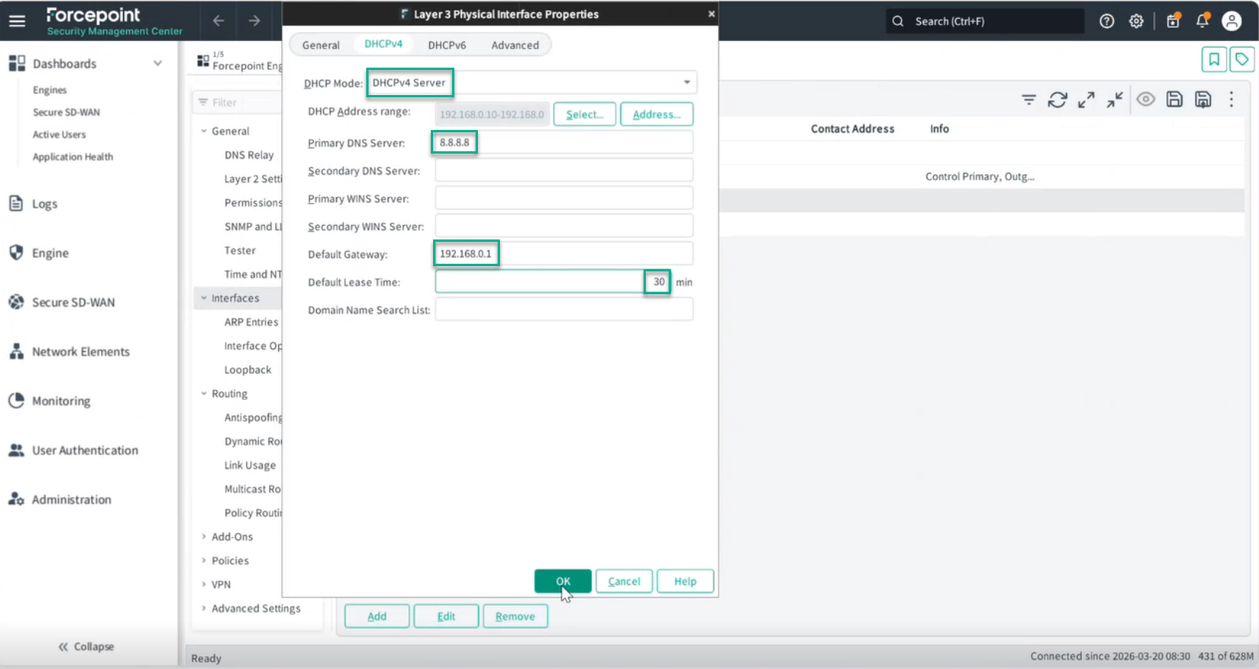This screenshot has width=1259, height=669.
Task: Click the Primary WINS Server field
Action: point(564,198)
